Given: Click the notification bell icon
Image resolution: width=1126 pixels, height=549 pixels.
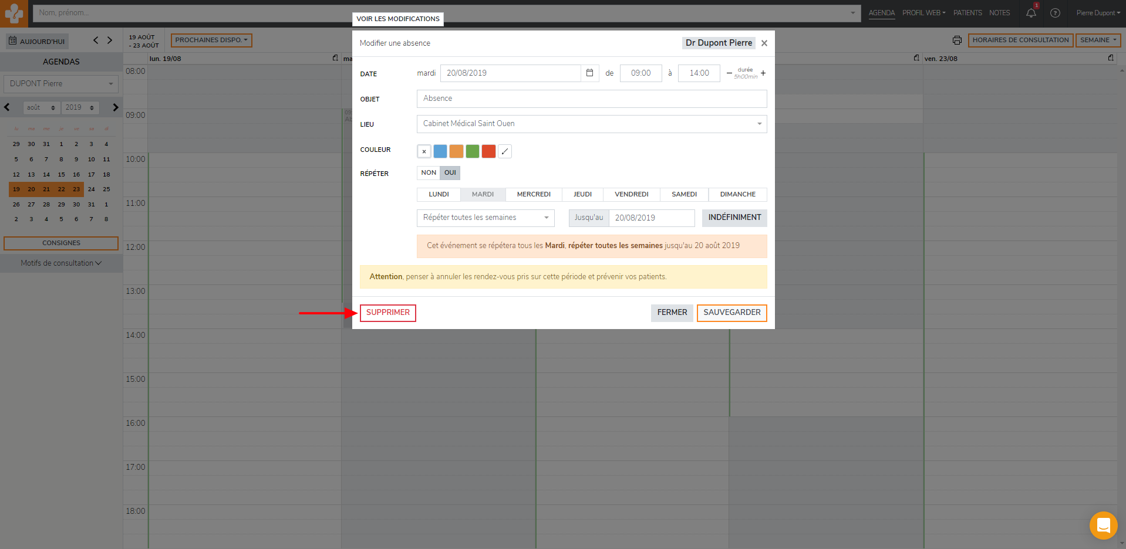Looking at the screenshot, I should pyautogui.click(x=1031, y=13).
